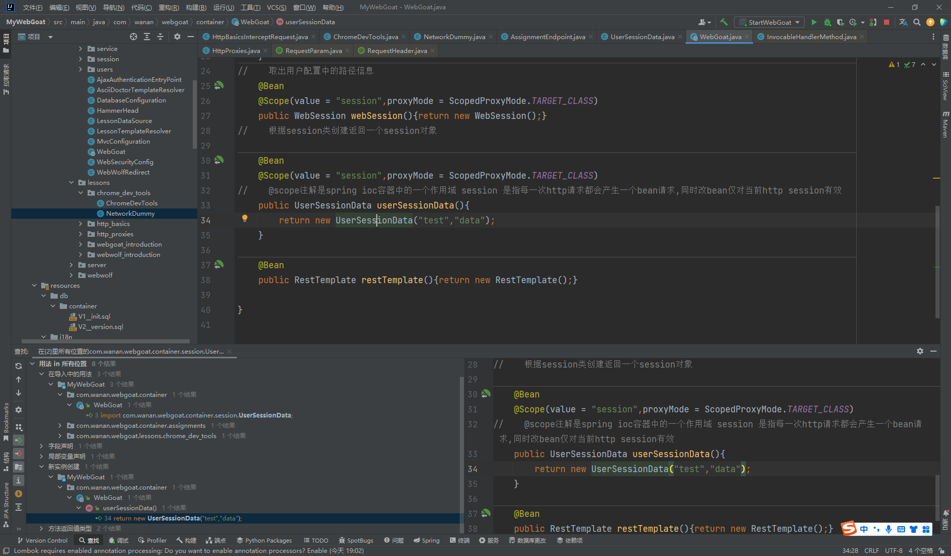Open the SpotBugs tool window
951x556 pixels.
tap(356, 540)
